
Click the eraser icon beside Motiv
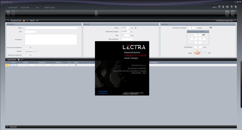37,21
